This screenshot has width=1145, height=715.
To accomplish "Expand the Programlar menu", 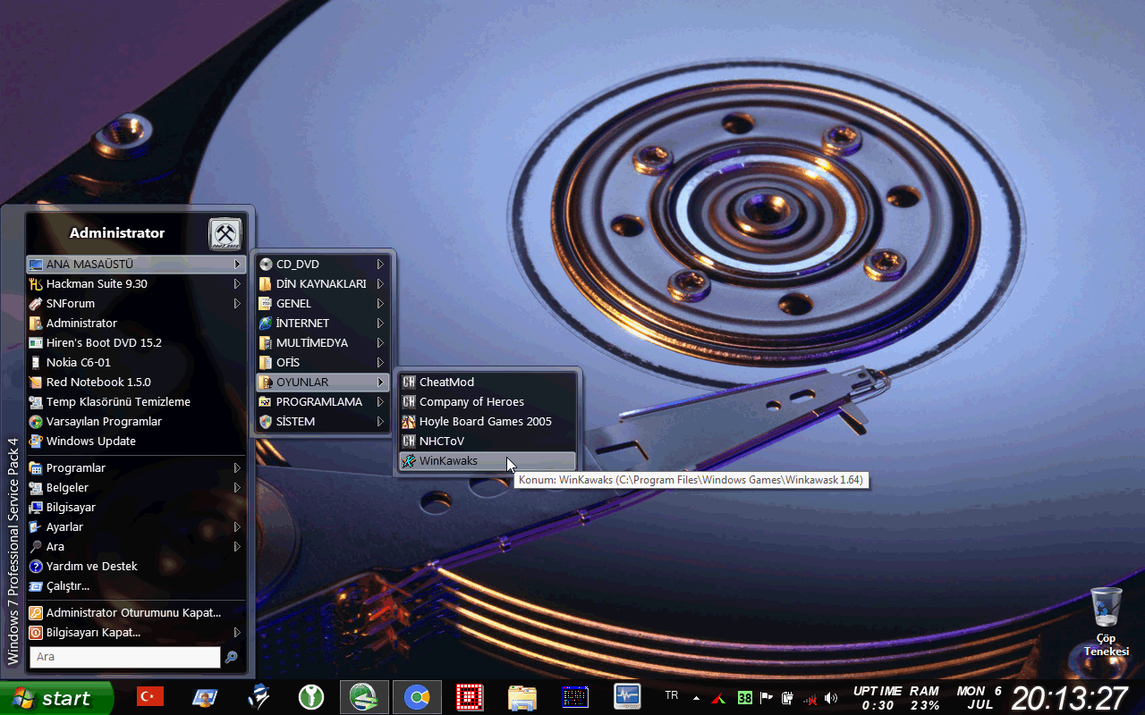I will click(x=136, y=468).
